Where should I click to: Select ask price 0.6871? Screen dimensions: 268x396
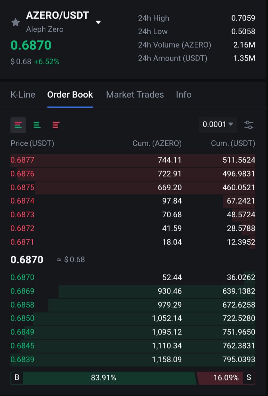[x=22, y=242]
